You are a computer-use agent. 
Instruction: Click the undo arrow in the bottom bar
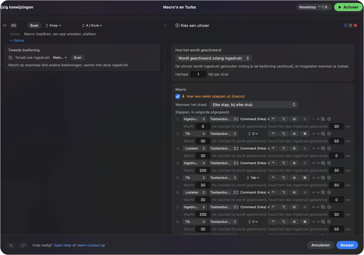[x=11, y=245]
